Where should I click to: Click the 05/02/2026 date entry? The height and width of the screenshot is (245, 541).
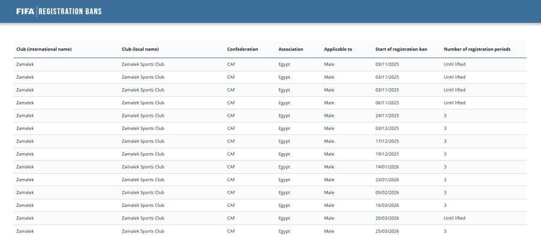387,192
